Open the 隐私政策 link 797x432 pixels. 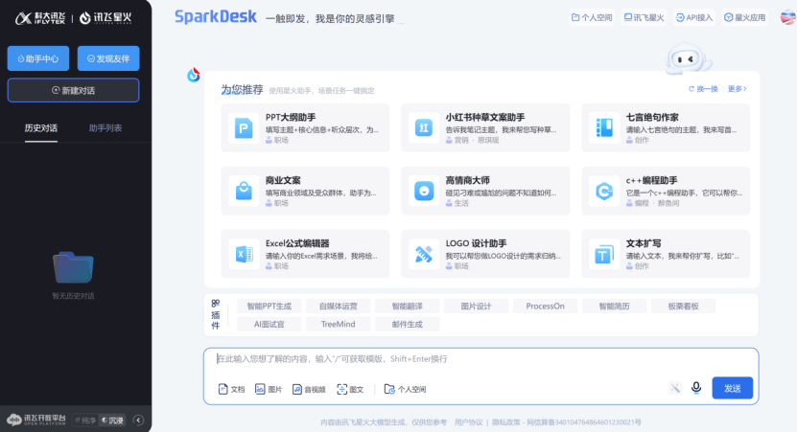506,422
